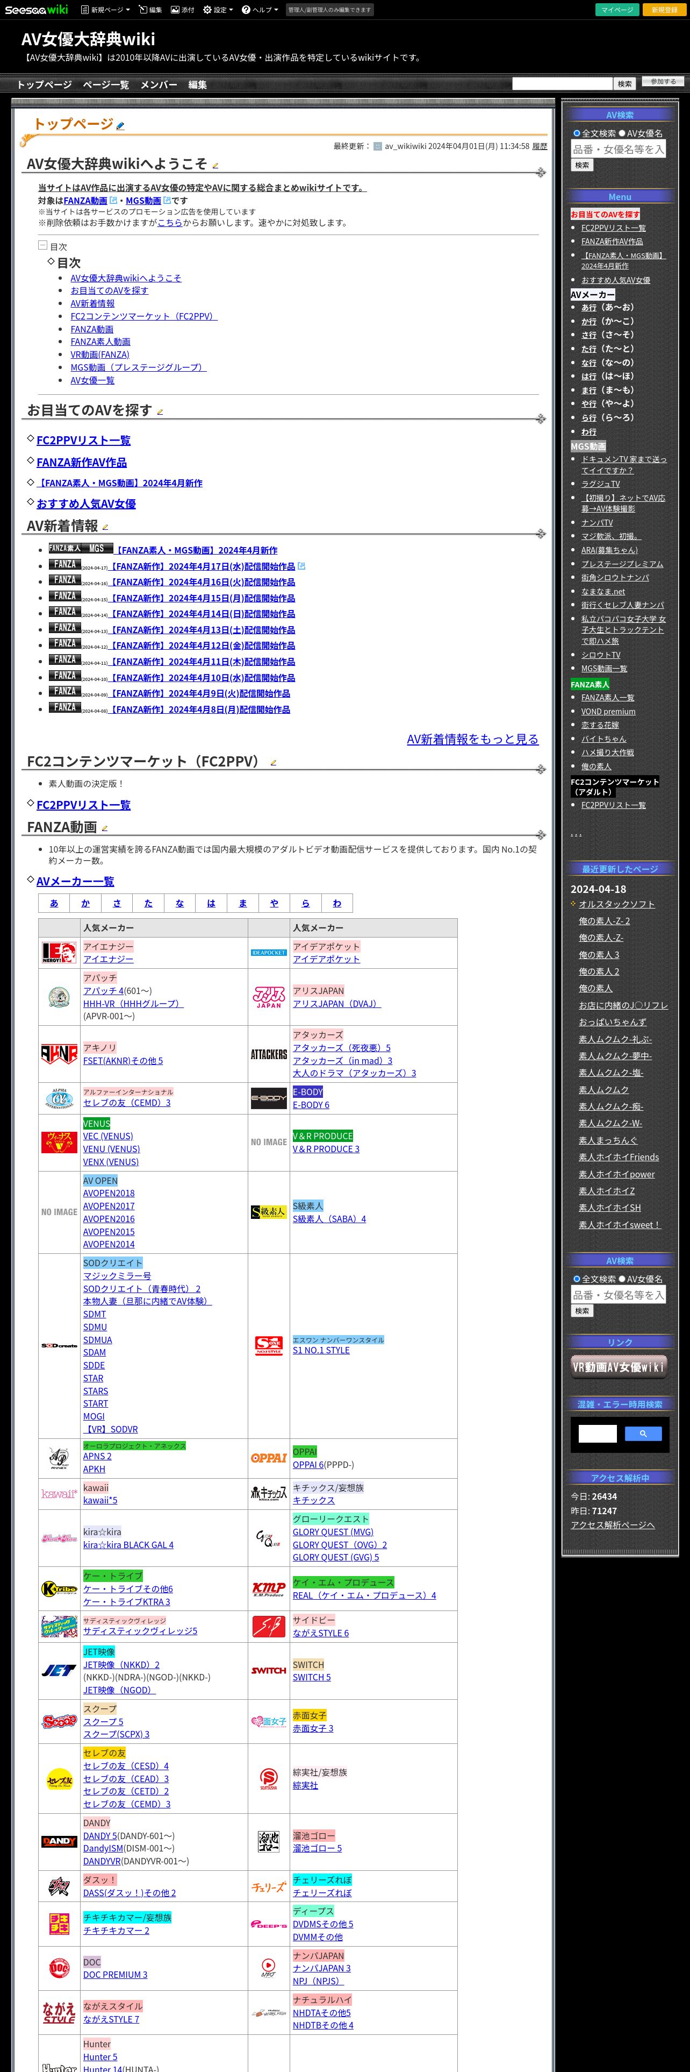
Task: Click 検索 button next to header search field
Action: [625, 84]
